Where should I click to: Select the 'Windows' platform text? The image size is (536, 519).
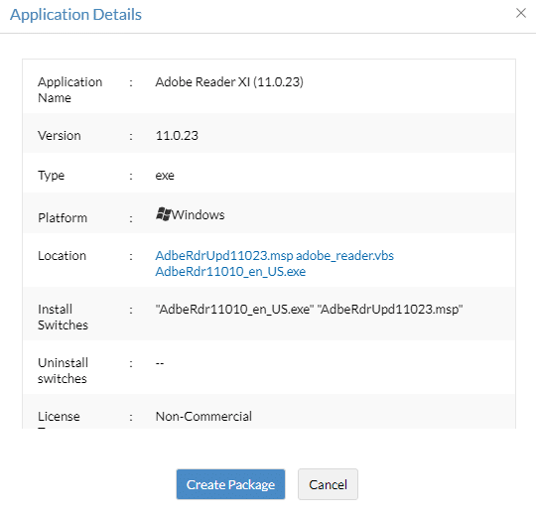(x=198, y=215)
